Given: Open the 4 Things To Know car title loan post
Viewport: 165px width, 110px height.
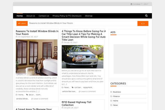Looking at the screenshot, I should pos(84,35).
